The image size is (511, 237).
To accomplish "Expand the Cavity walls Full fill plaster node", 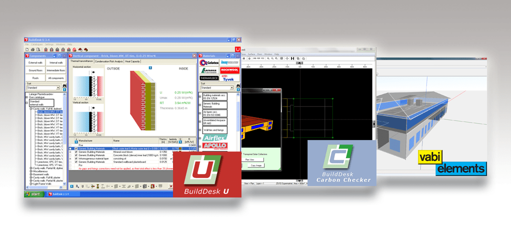I will pos(31,177).
